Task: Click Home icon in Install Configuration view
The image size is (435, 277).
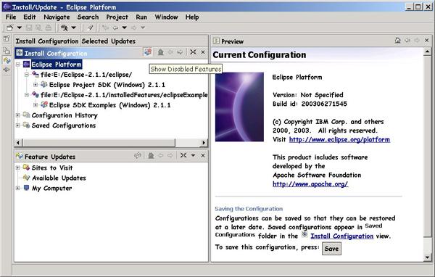Action: point(161,52)
